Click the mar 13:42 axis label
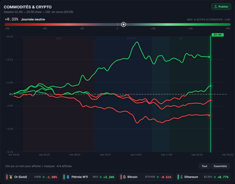Viewport: 235px width, 184px height. click(136, 154)
